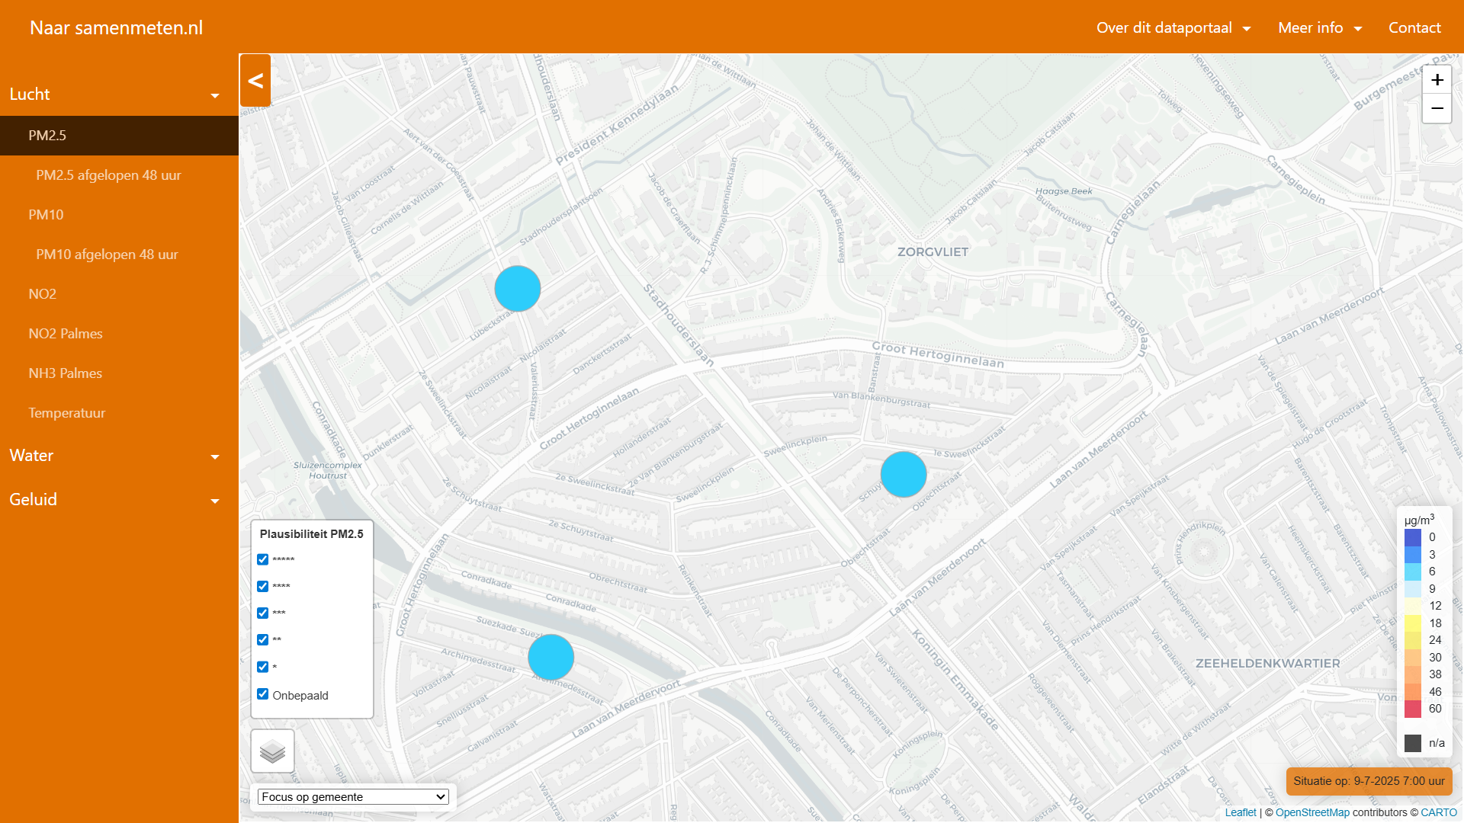Toggle the five-star plausibility checkbox

(263, 559)
